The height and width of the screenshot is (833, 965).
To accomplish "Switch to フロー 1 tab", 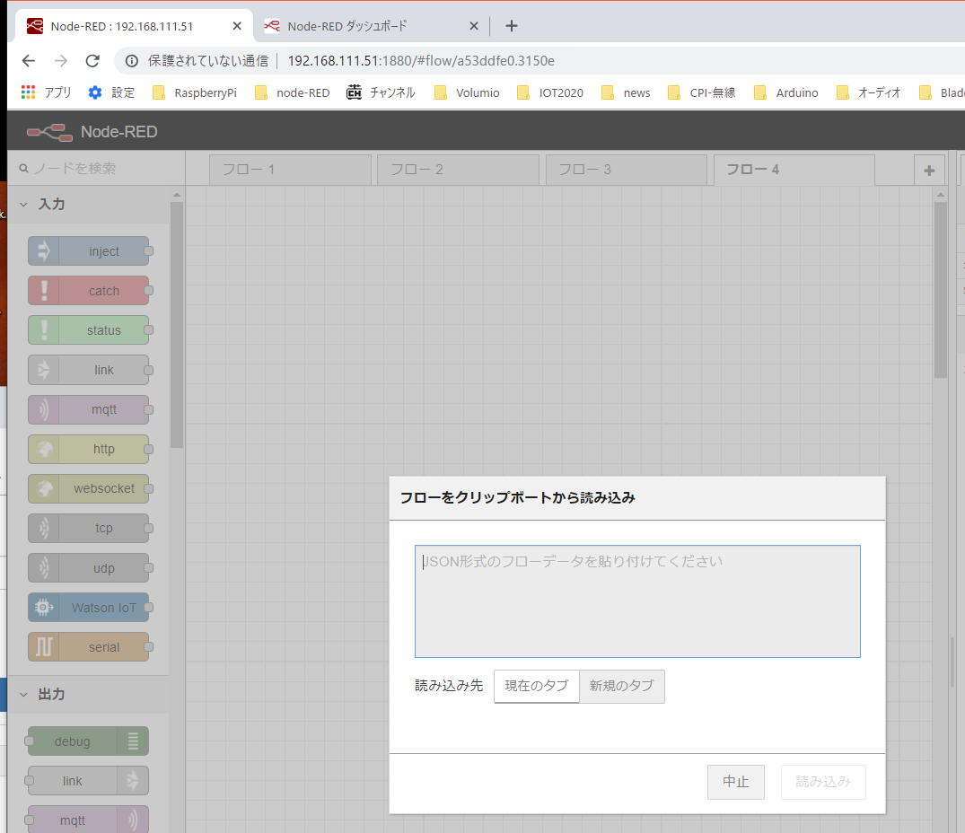I will pyautogui.click(x=289, y=170).
